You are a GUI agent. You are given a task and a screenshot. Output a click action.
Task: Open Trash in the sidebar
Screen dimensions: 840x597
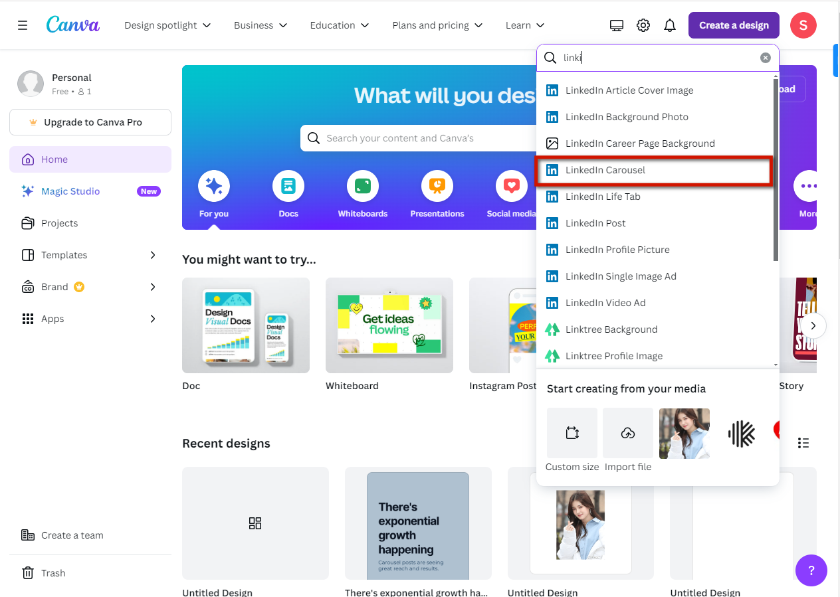point(90,573)
